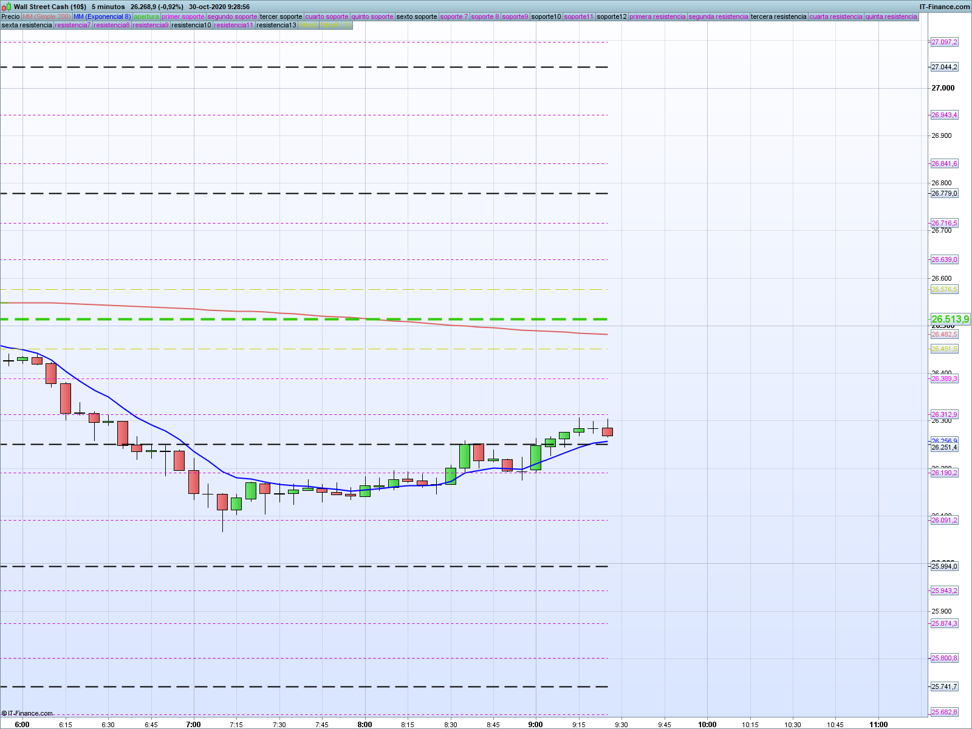Click the 5 minutos timeframe in title

point(108,7)
